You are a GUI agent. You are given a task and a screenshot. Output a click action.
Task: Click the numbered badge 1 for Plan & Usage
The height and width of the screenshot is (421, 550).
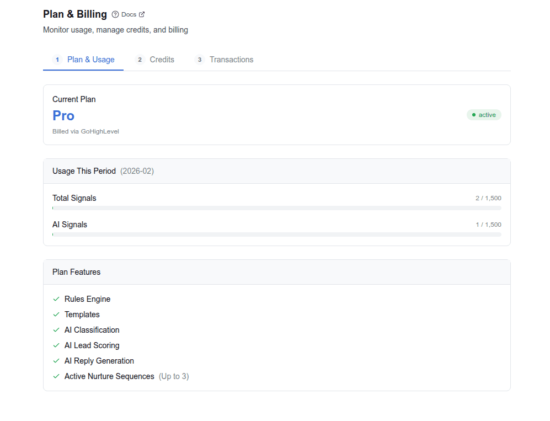[57, 60]
